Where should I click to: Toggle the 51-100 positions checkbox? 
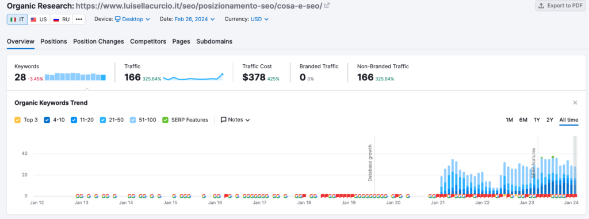[x=133, y=120]
